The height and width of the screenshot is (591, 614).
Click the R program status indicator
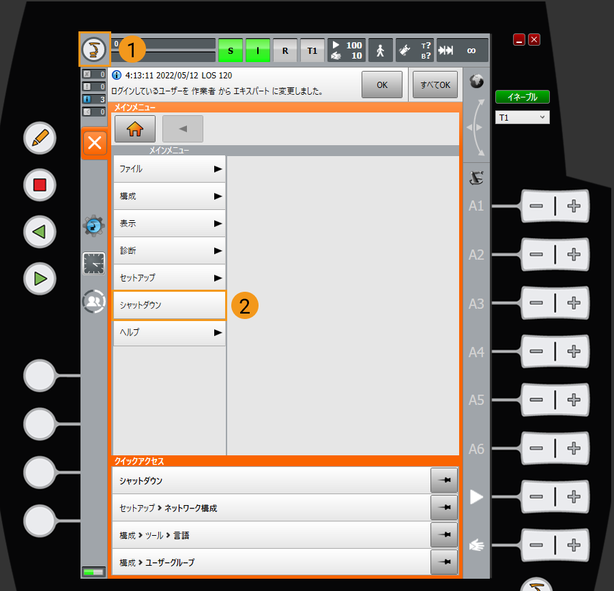[x=285, y=50]
